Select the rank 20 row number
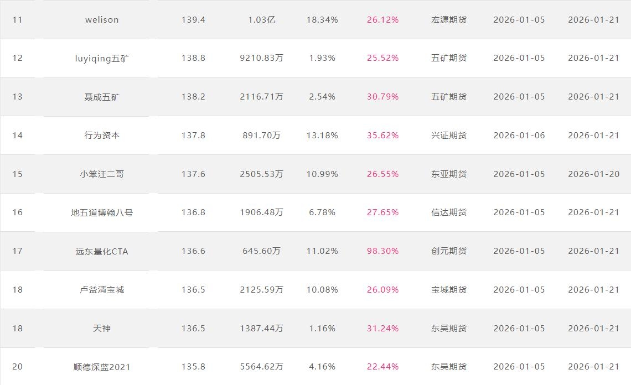This screenshot has height=385, width=631. (x=18, y=367)
